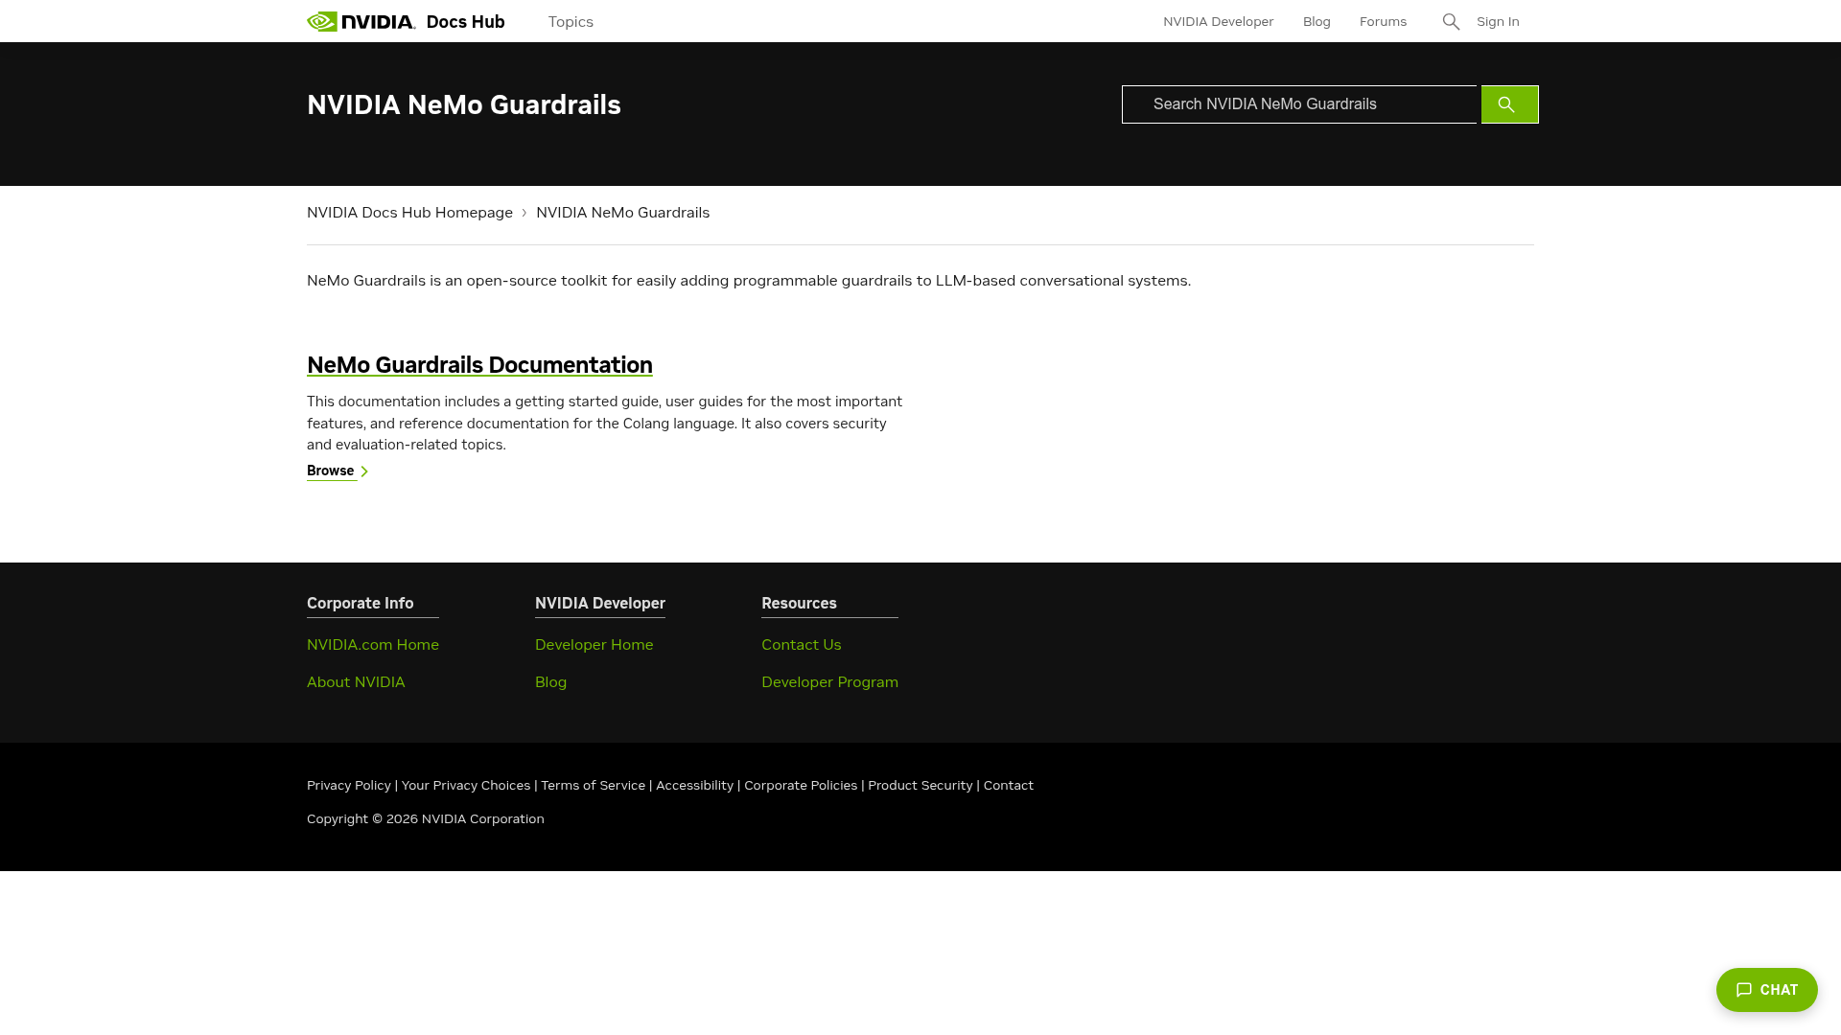This screenshot has height=1035, width=1841.
Task: Open NeMo Guardrails Documentation heading link
Action: coord(479,365)
